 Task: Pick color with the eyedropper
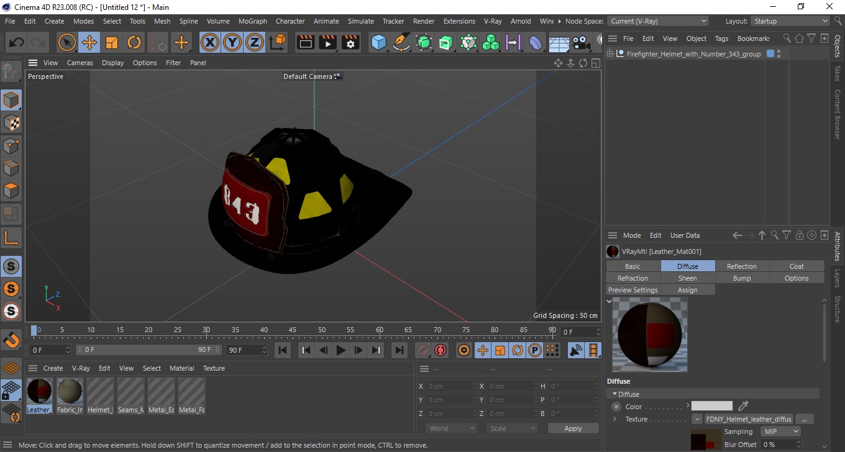[x=742, y=406]
